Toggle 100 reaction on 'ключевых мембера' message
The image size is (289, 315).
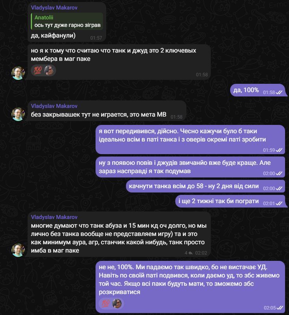pyautogui.click(x=38, y=70)
